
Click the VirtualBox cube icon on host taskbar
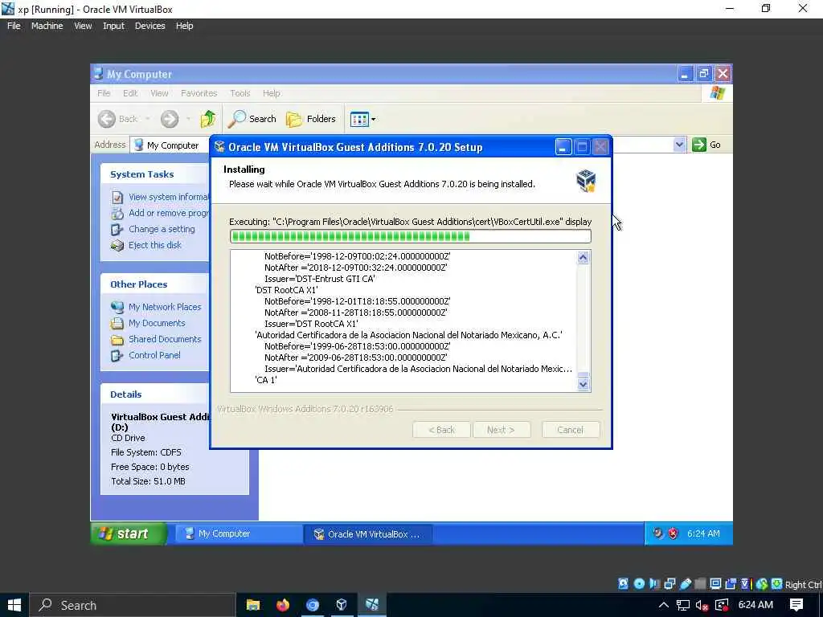click(x=342, y=605)
